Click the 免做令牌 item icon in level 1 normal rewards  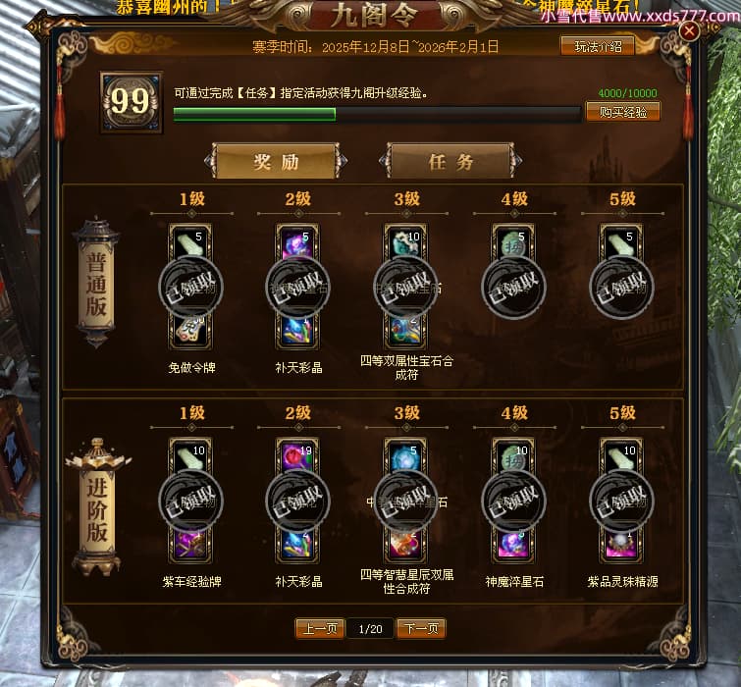point(190,331)
